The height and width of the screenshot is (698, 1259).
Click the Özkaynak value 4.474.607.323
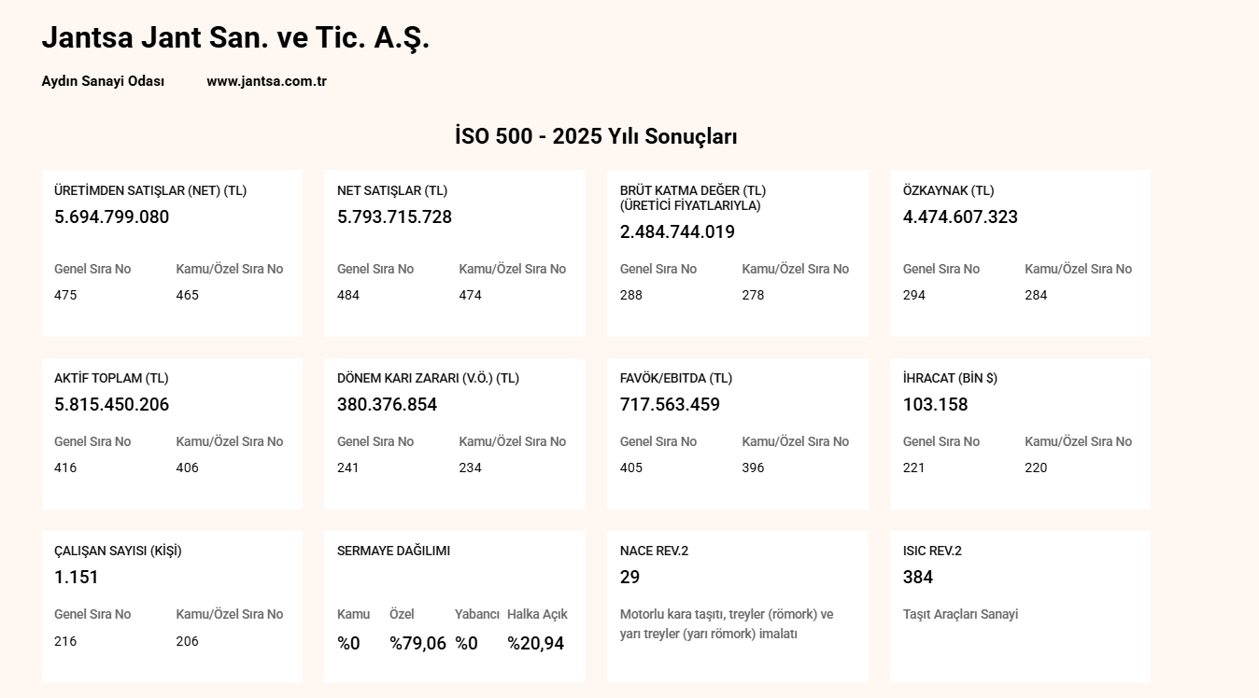(960, 217)
